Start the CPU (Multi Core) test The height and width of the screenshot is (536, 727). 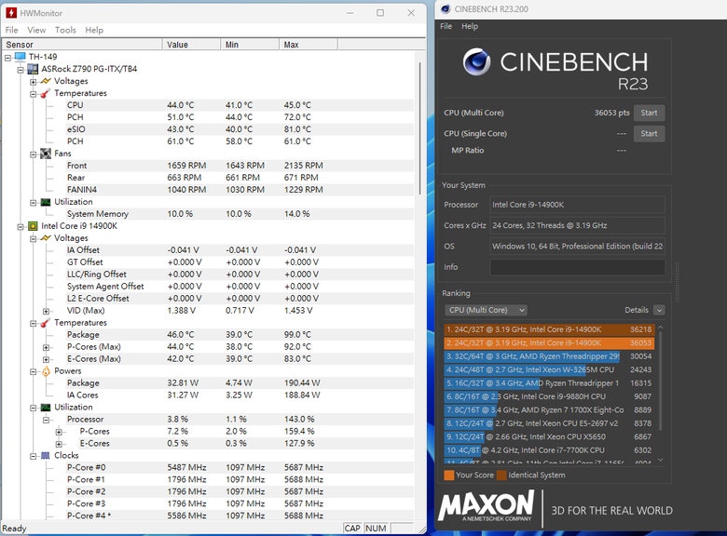[x=649, y=113]
